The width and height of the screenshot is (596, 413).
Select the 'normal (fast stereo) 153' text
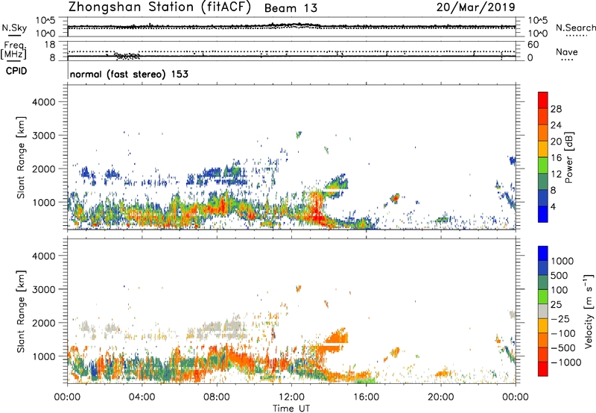pos(129,74)
